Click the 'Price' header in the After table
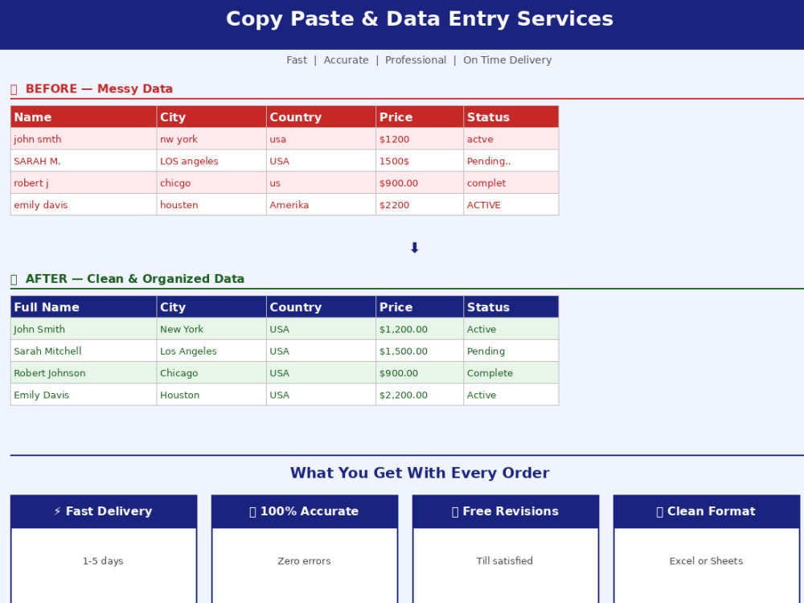Screen dimensions: 804x603 [x=420, y=307]
